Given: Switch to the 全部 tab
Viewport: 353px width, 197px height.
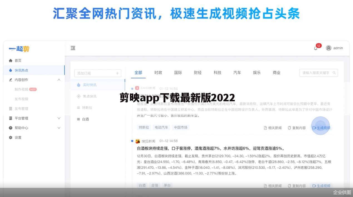Looking at the screenshot, I should [x=138, y=73].
